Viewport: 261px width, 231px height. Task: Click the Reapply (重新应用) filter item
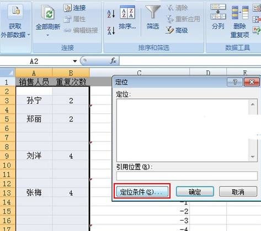[x=183, y=19]
